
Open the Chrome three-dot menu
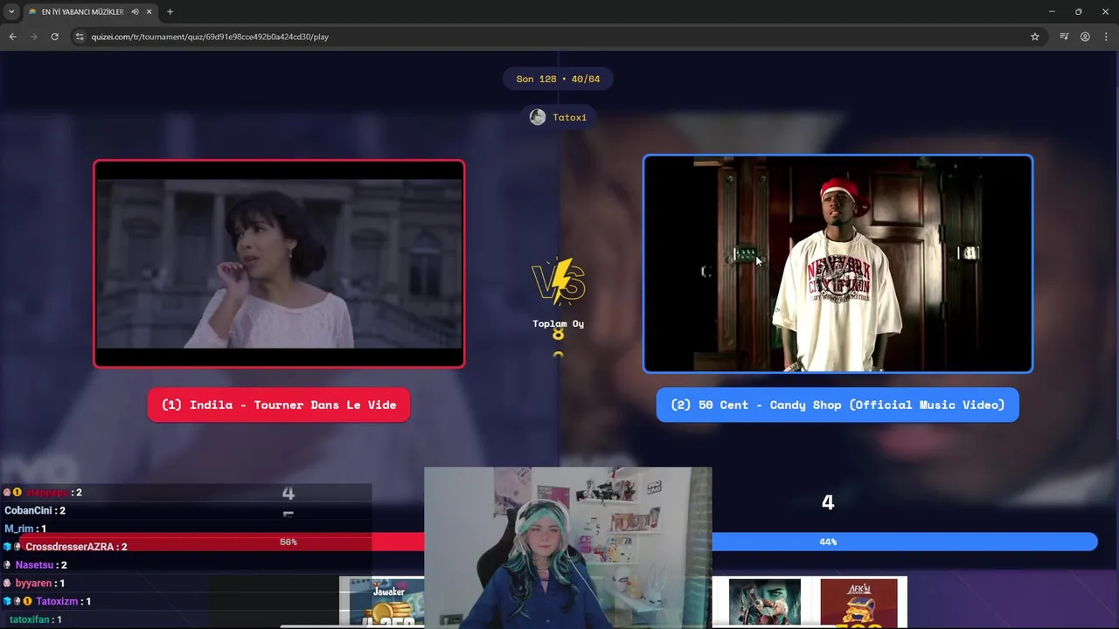point(1106,37)
